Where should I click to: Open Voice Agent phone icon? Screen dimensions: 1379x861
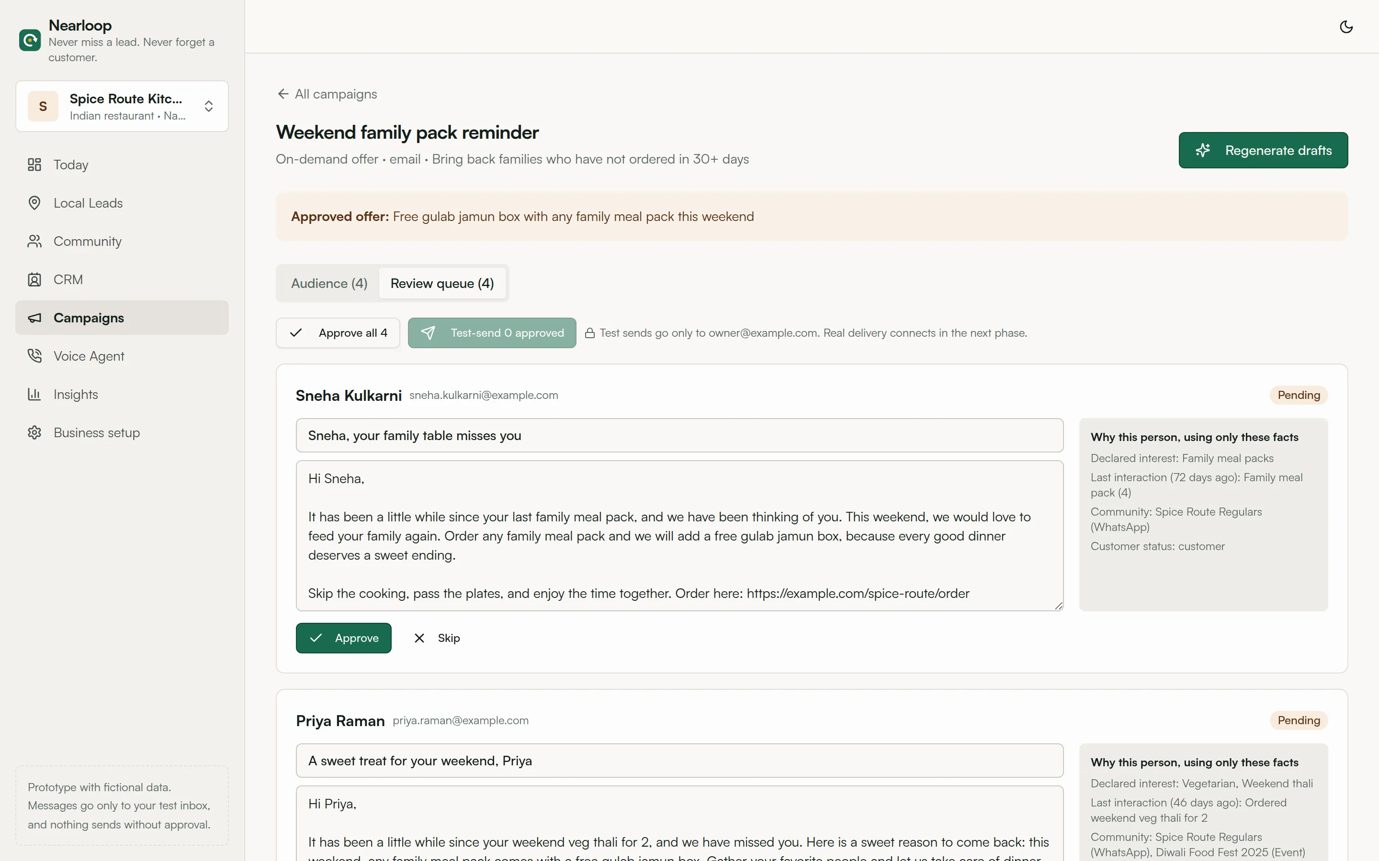tap(34, 356)
